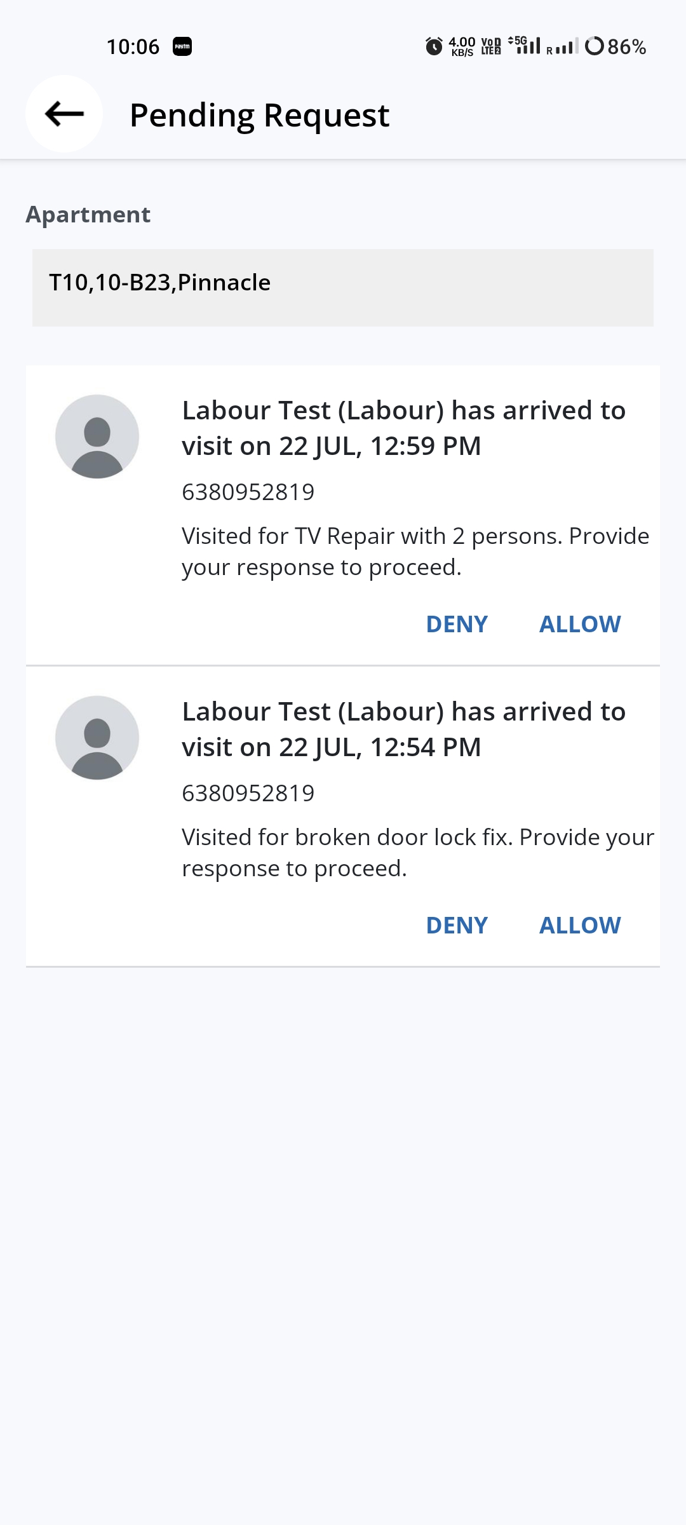Open the T10,10-B23,Pinnacle apartment selector
Viewport: 686px width, 1525px height.
pos(343,288)
